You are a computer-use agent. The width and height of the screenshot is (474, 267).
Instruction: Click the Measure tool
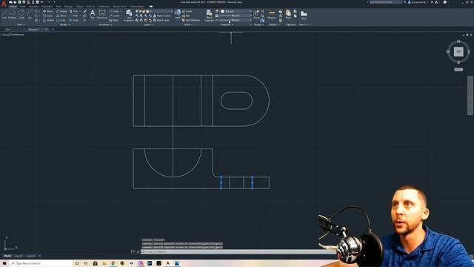[272, 14]
